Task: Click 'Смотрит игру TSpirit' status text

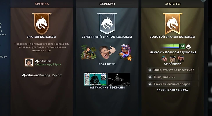Action: pos(48,65)
